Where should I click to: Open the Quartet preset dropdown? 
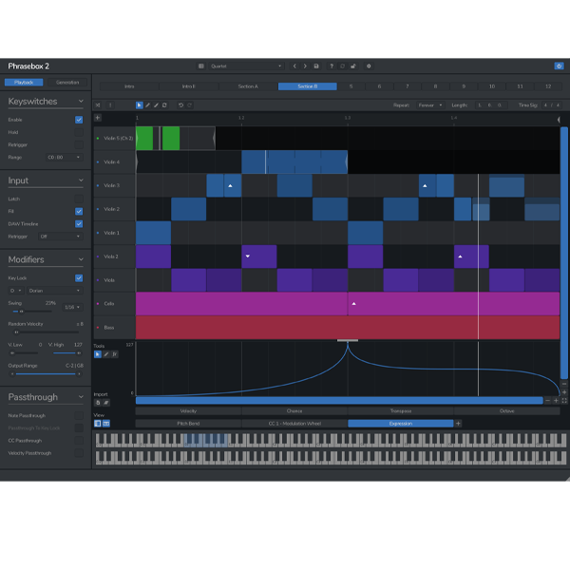246,66
